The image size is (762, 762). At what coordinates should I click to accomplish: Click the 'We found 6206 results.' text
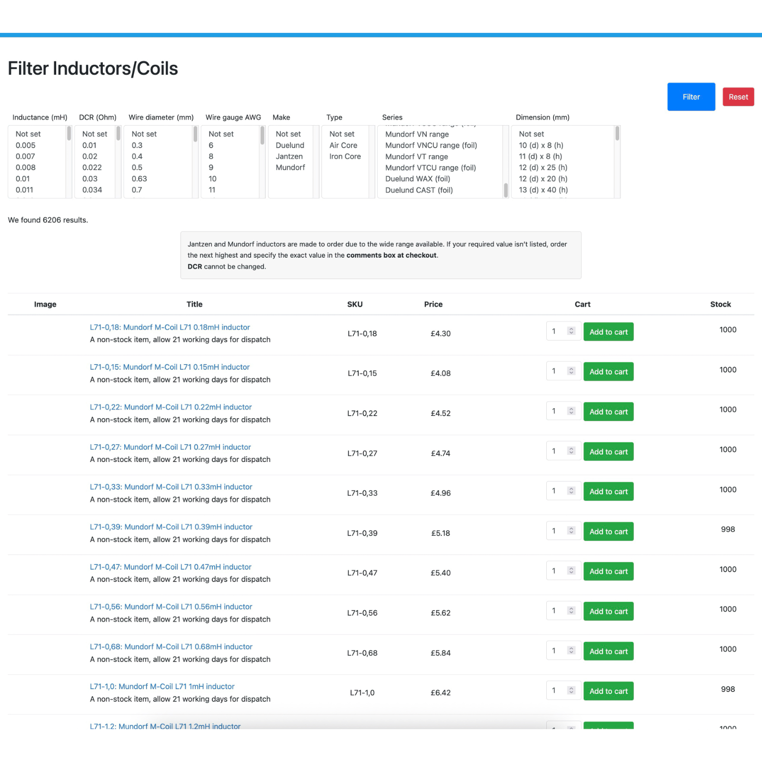pyautogui.click(x=48, y=220)
